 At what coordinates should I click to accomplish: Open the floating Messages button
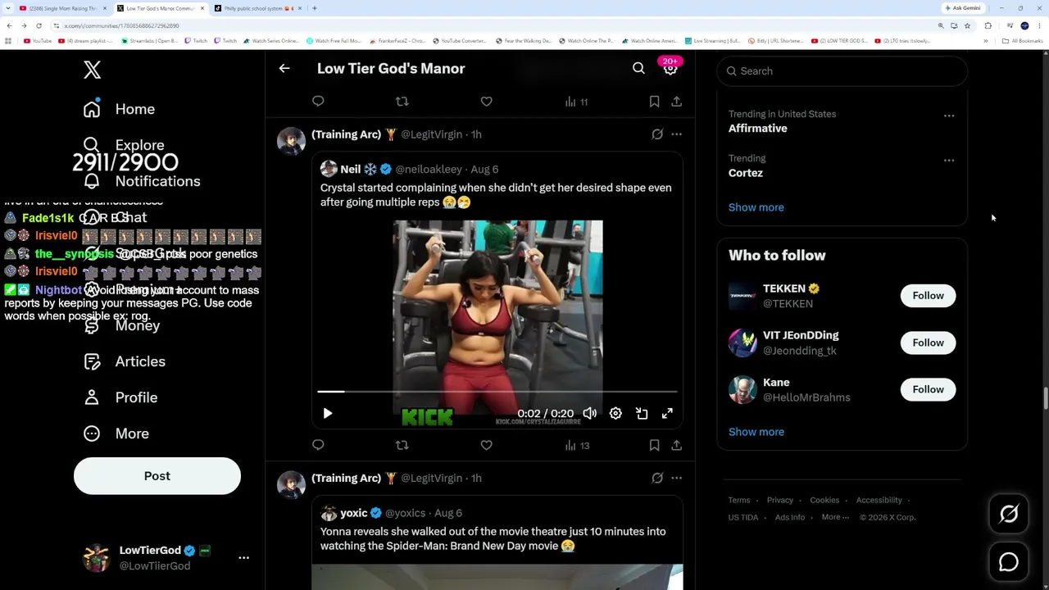(x=1009, y=562)
